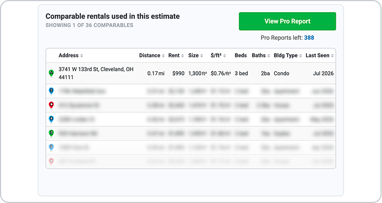The height and width of the screenshot is (203, 382).
Task: Click the View Pro Report button
Action: pos(287,22)
